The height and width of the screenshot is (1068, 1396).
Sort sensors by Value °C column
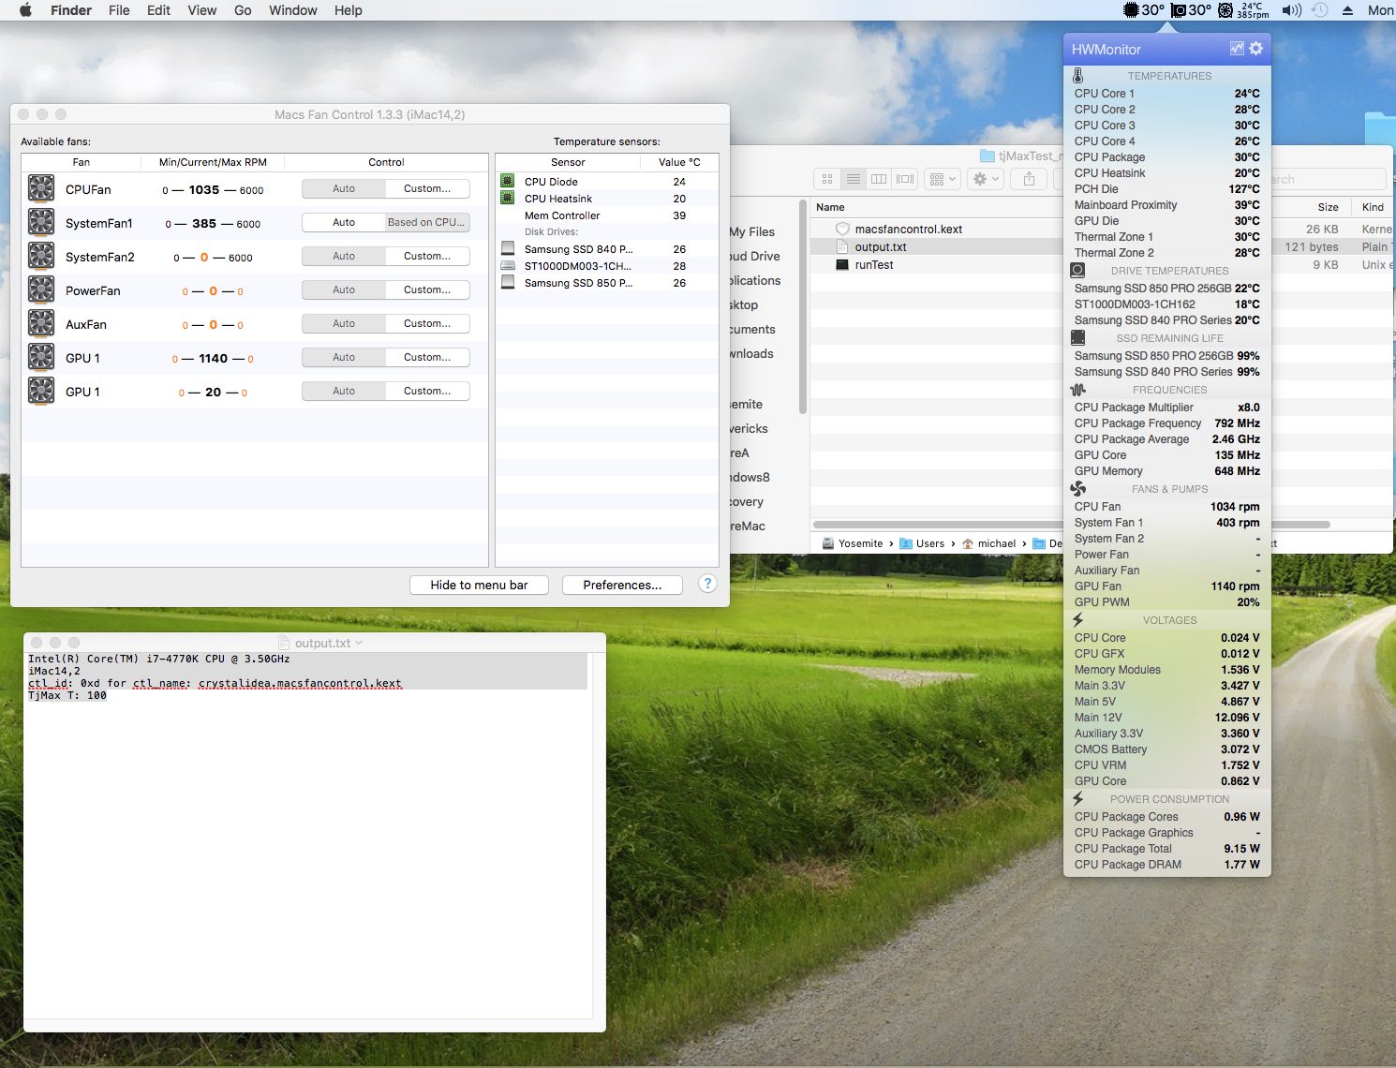coord(679,162)
